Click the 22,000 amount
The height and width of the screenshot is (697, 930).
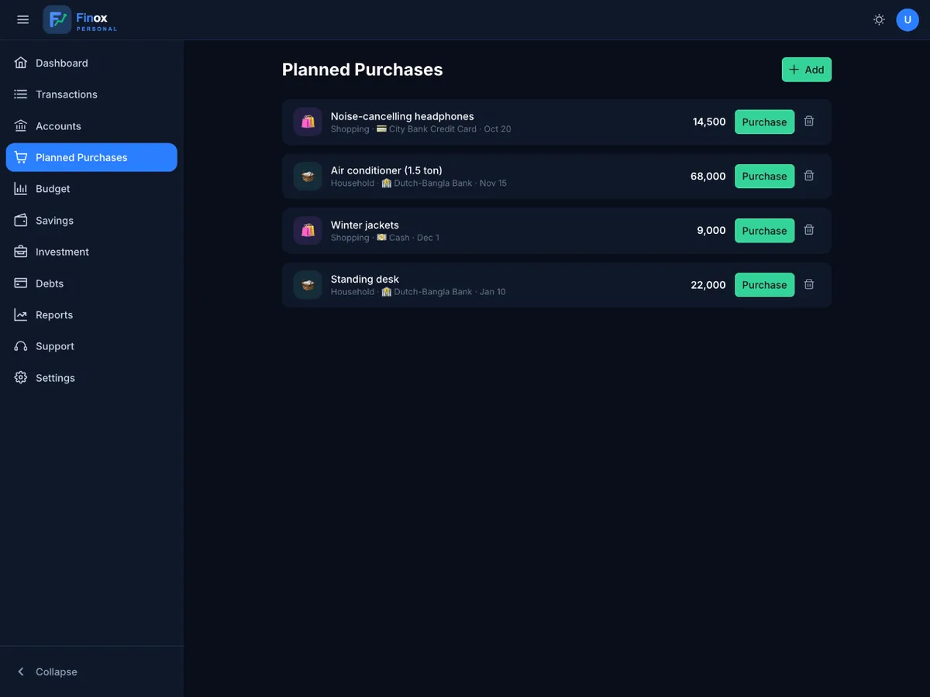[x=708, y=285]
